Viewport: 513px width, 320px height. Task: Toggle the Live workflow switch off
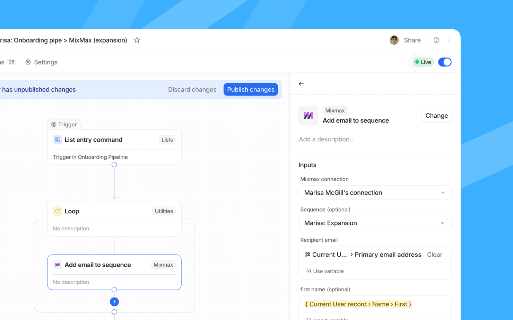coord(445,62)
